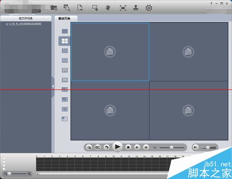The image size is (232, 179).
Task: Select 25-window split layout
Action: pyautogui.click(x=64, y=70)
